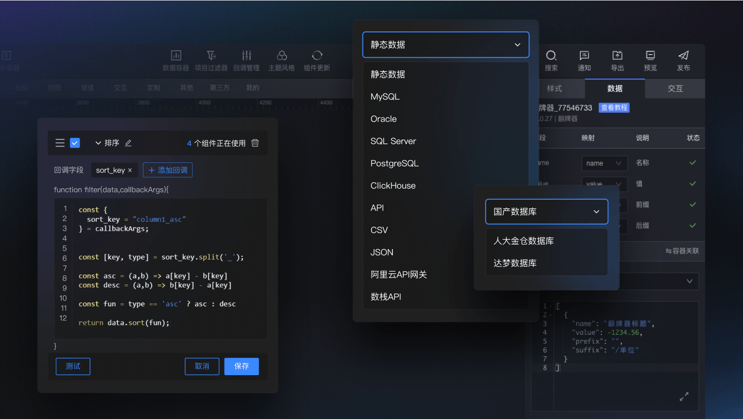Select the 第三方 component category tab
This screenshot has width=743, height=419.
pos(220,88)
